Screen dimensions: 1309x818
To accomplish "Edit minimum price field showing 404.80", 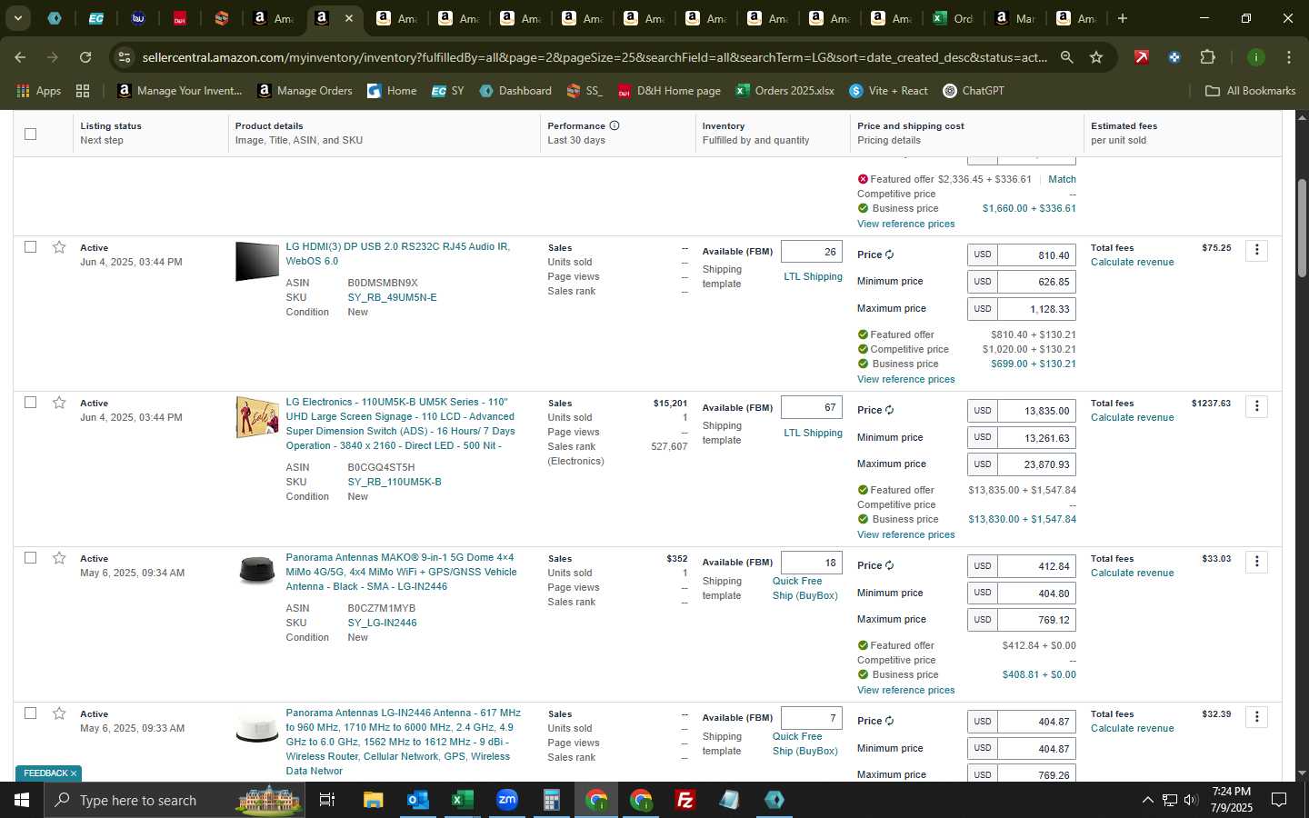I will (x=1036, y=594).
